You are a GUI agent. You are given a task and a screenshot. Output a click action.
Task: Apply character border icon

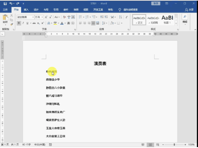pyautogui.click(x=73, y=17)
